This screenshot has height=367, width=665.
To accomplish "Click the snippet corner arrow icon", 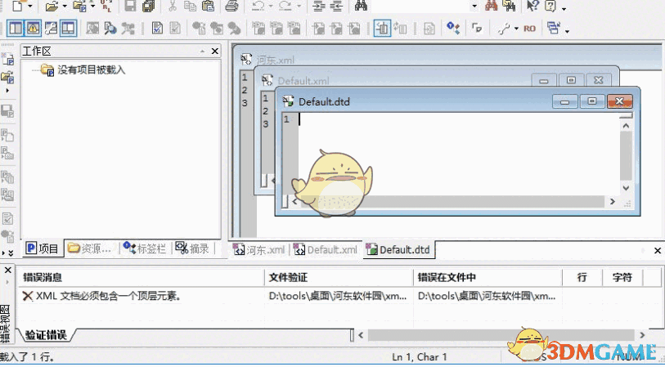I will (x=477, y=29).
